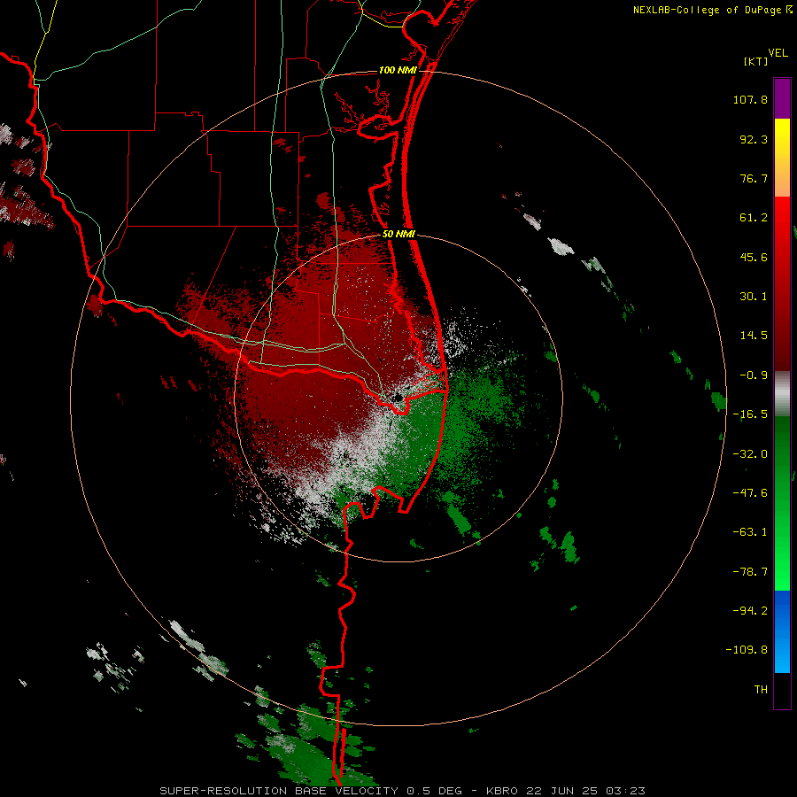Click the -109.8 legend value
Image resolution: width=797 pixels, height=797 pixels.
(747, 650)
